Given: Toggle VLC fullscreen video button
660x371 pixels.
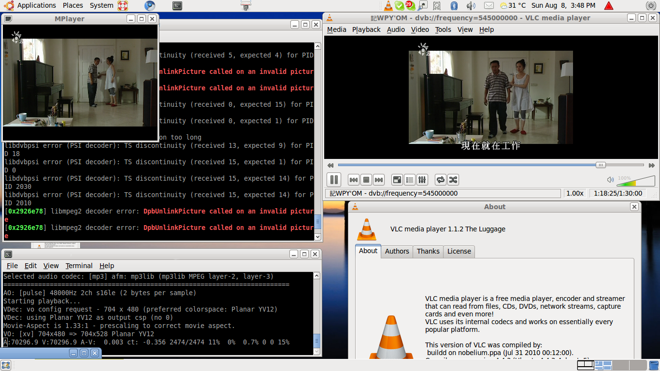Looking at the screenshot, I should point(397,180).
